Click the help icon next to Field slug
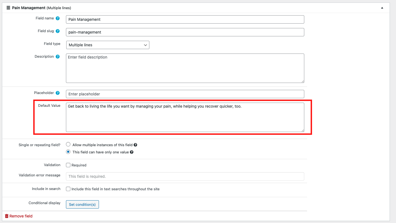Screen dimensions: 396x223 [x=58, y=31]
